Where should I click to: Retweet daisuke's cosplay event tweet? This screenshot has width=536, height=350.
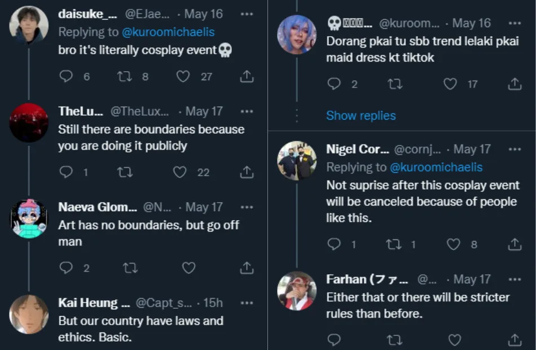tap(125, 76)
